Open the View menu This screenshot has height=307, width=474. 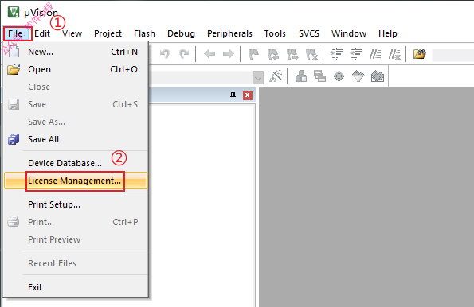[x=72, y=33]
